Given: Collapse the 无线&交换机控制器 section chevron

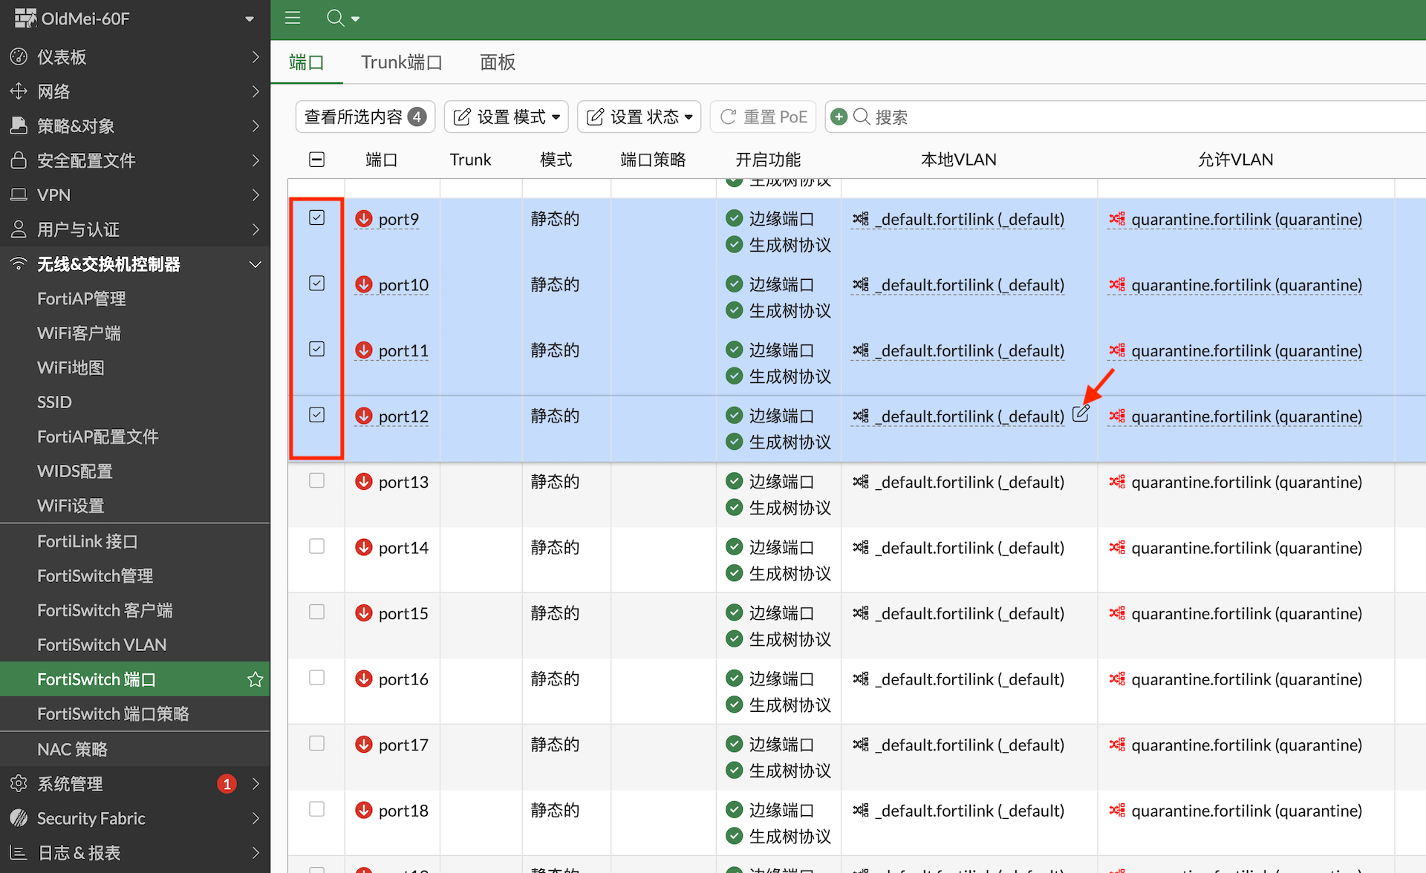Looking at the screenshot, I should click(x=255, y=264).
